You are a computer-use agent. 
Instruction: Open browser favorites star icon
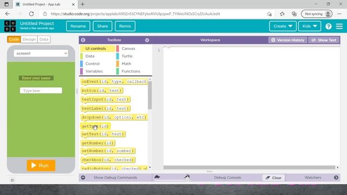(282, 14)
